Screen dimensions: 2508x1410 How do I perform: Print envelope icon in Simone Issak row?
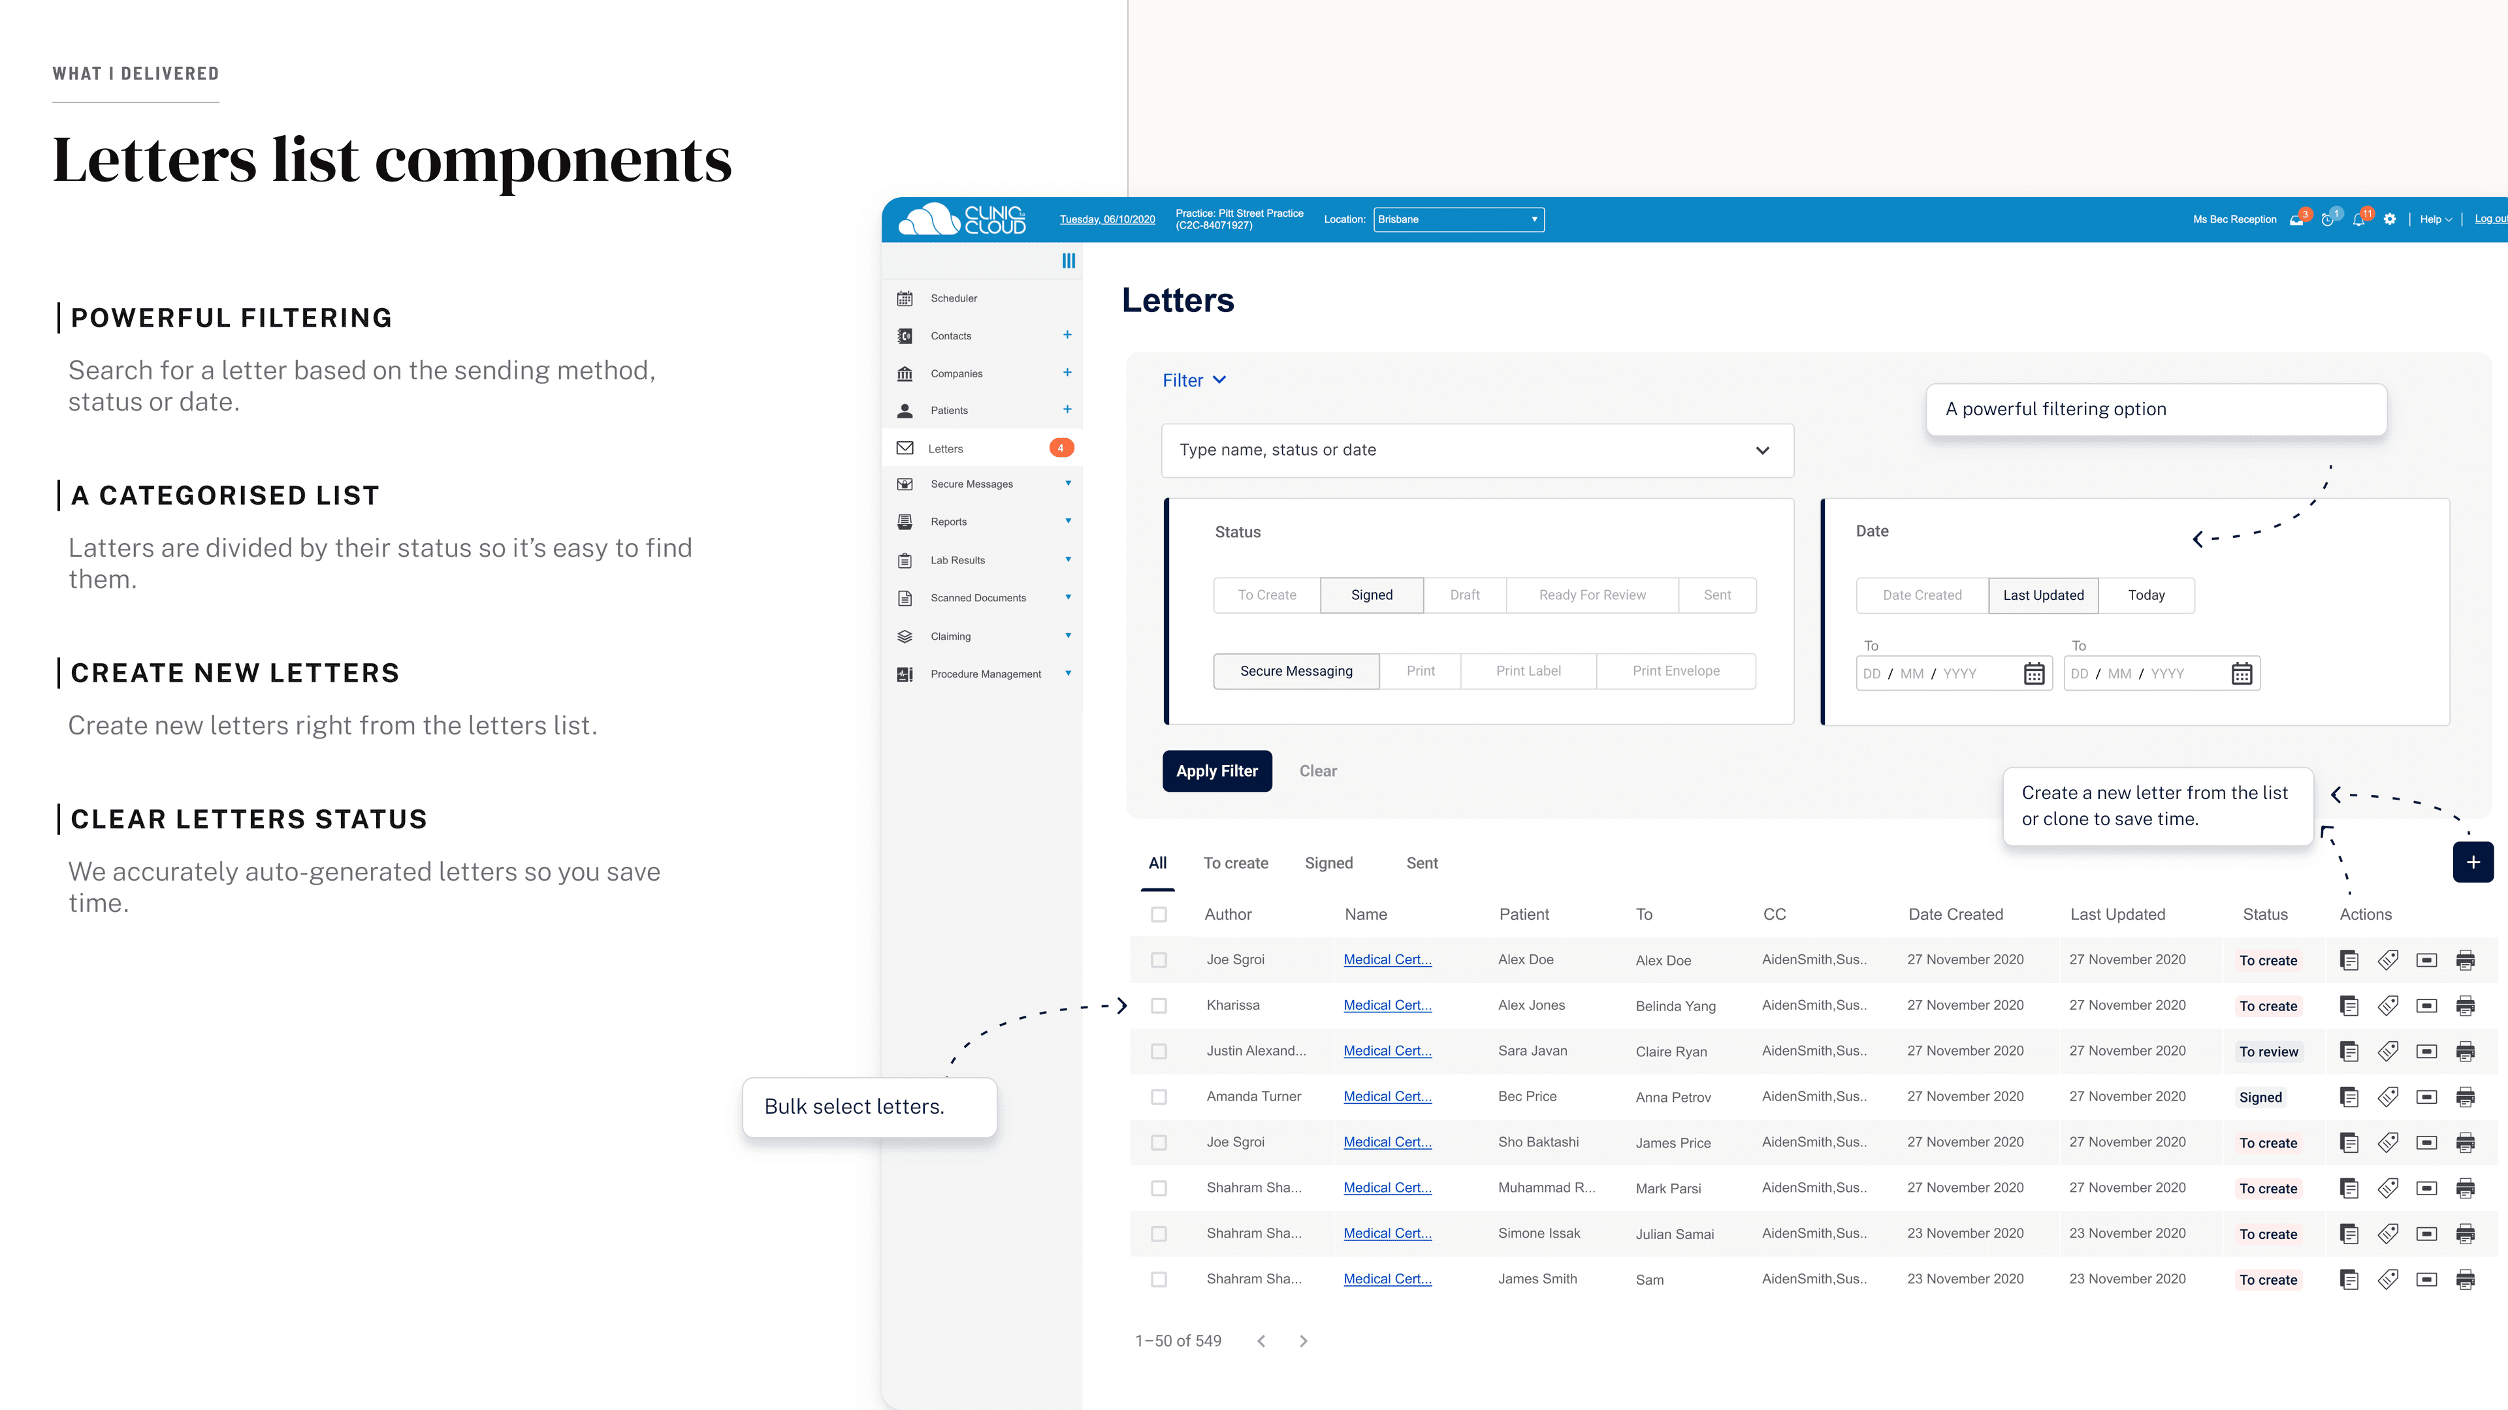[x=2427, y=1235]
